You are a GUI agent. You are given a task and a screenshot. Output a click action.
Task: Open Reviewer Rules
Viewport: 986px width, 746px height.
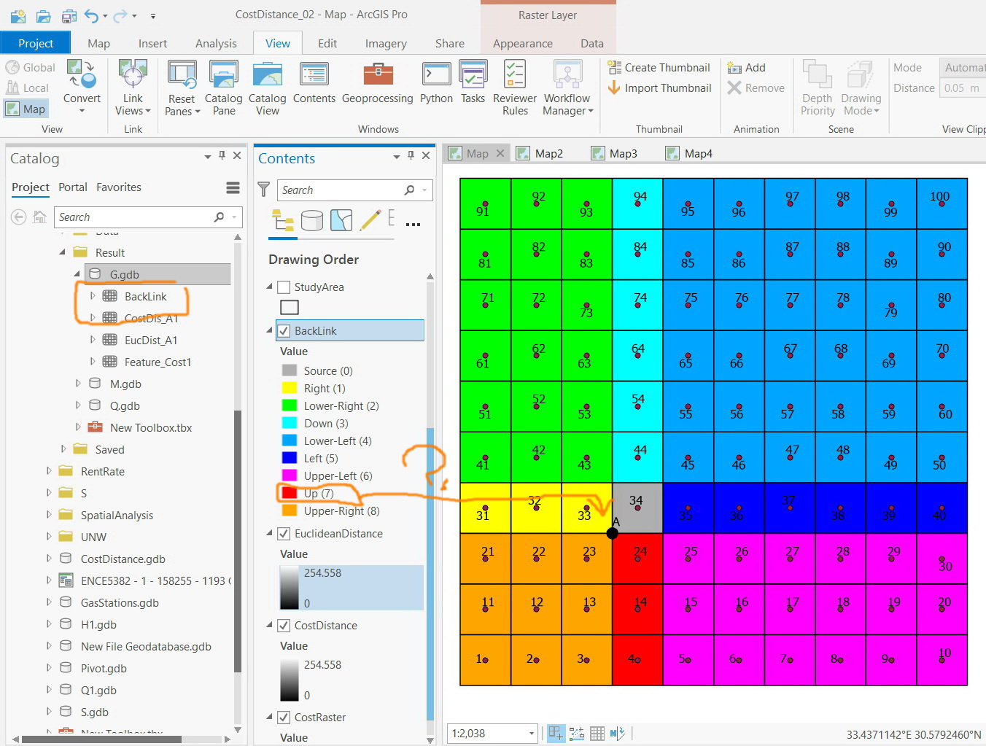click(x=515, y=88)
